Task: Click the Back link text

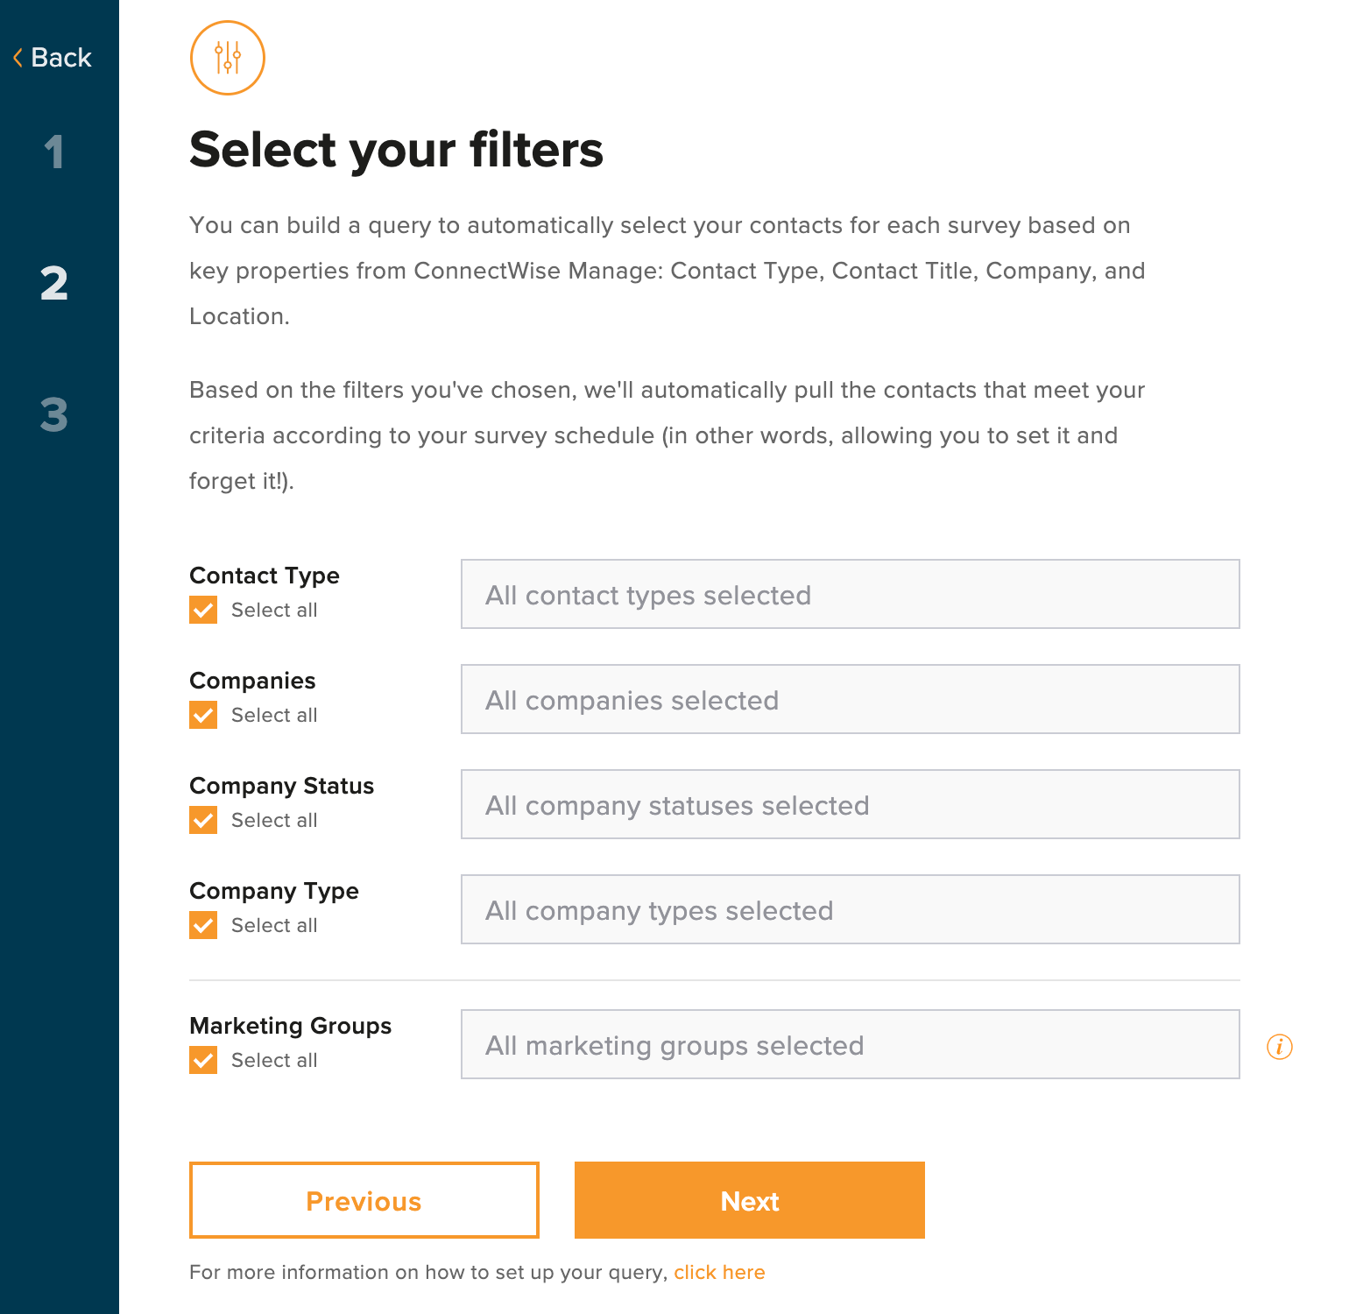Action: click(61, 58)
